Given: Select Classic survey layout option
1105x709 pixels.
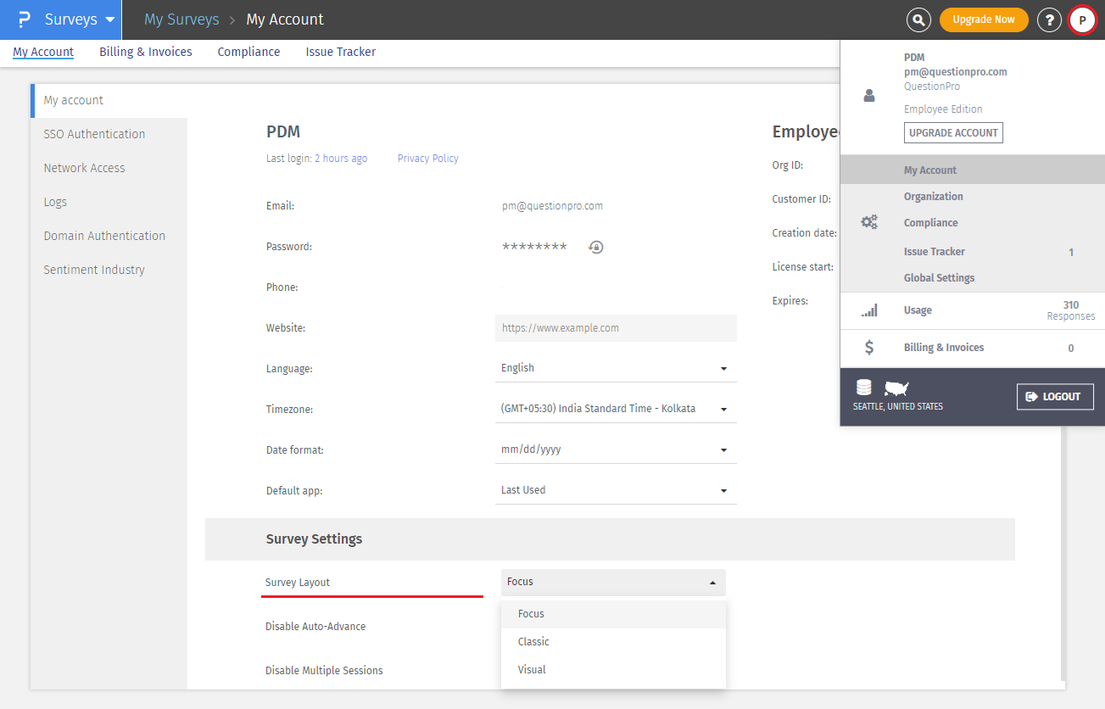Looking at the screenshot, I should pos(533,641).
